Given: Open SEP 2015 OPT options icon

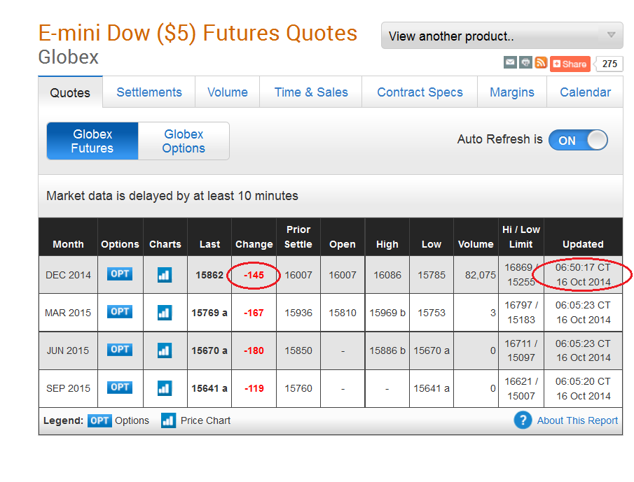Looking at the screenshot, I should tap(120, 387).
